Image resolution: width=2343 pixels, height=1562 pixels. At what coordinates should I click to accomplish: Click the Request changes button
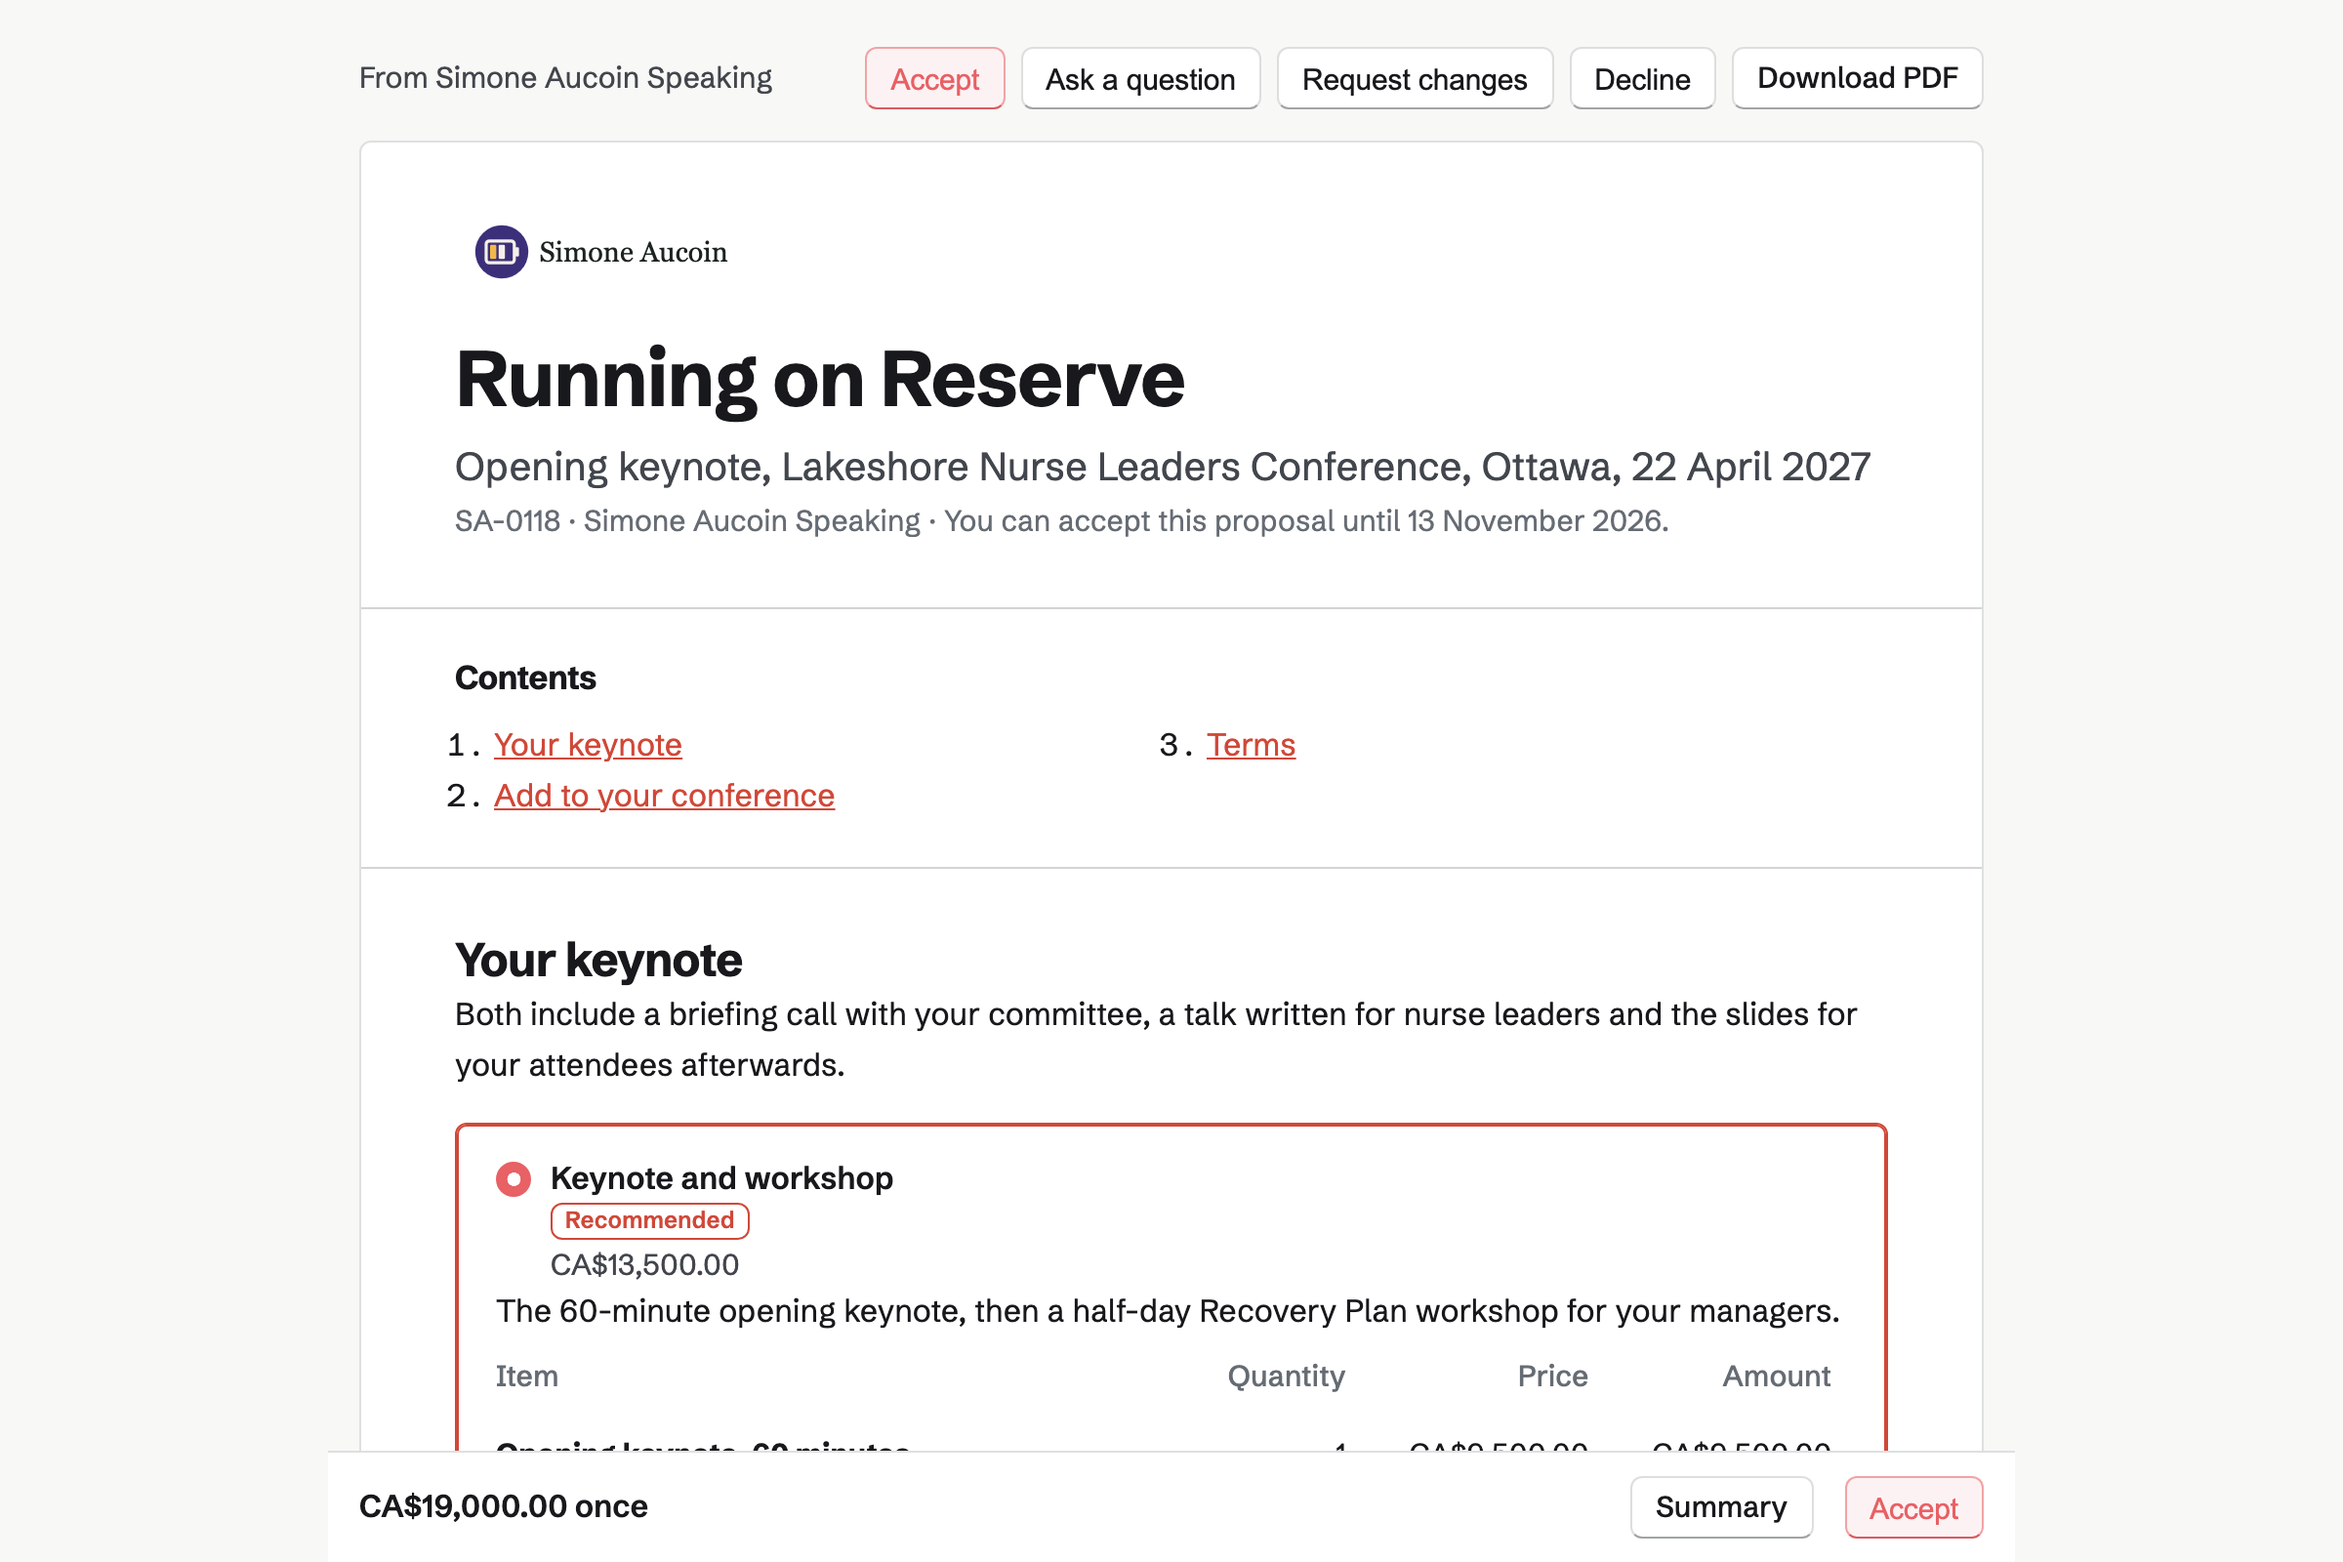pos(1415,79)
